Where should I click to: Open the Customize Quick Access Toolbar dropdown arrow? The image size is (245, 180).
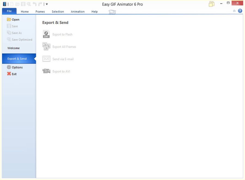point(47,4)
